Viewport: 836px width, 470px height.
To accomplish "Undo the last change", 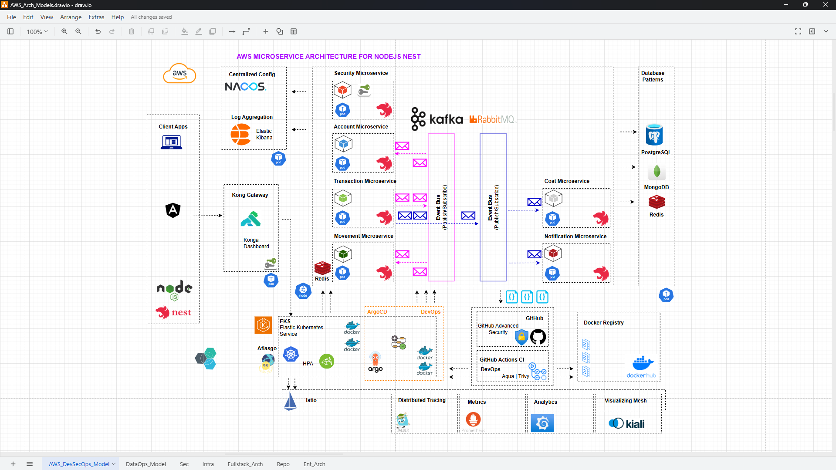I will point(98,31).
